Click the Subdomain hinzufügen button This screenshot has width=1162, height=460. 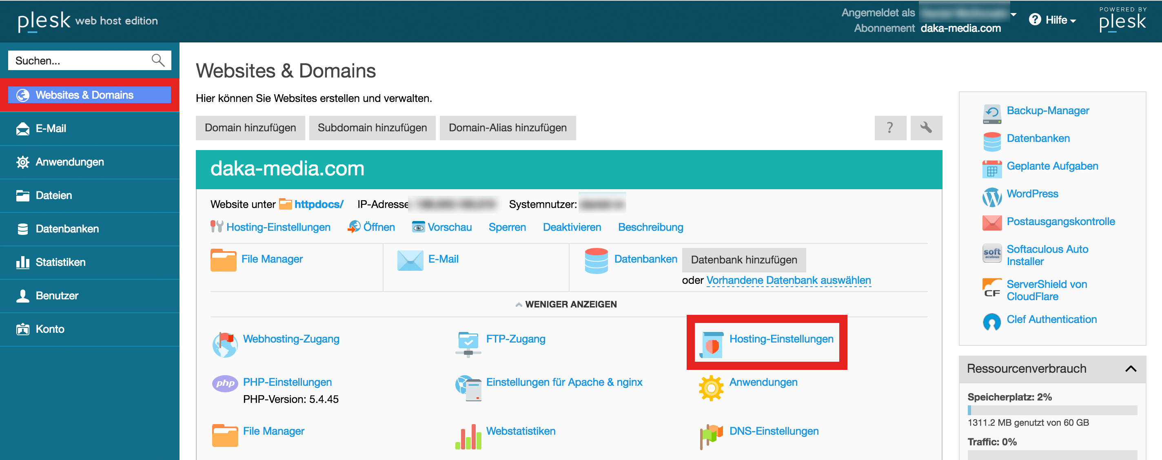click(x=372, y=128)
